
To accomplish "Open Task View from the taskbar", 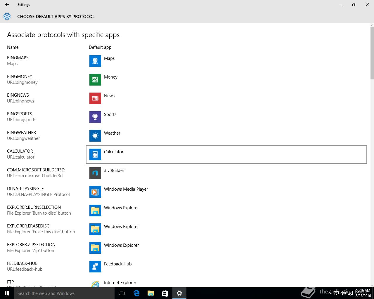I will 122,293.
